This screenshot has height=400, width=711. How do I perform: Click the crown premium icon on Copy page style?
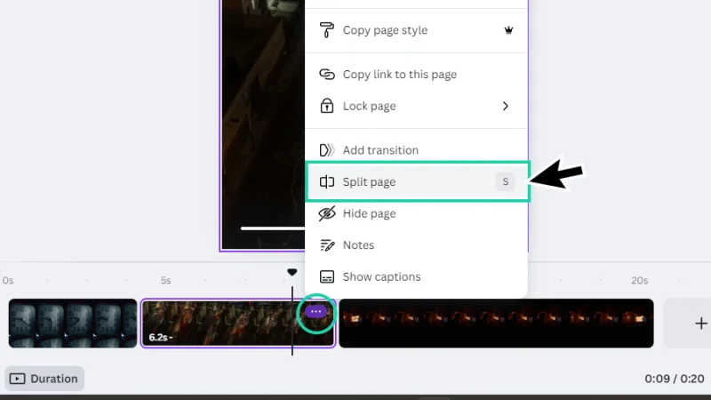[508, 30]
